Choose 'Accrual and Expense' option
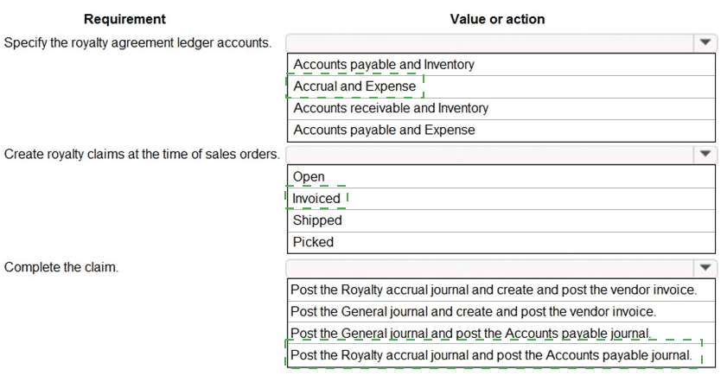 pos(354,86)
